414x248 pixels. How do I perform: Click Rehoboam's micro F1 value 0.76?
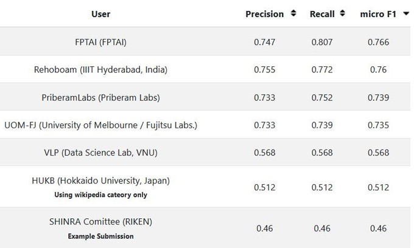tap(378, 69)
